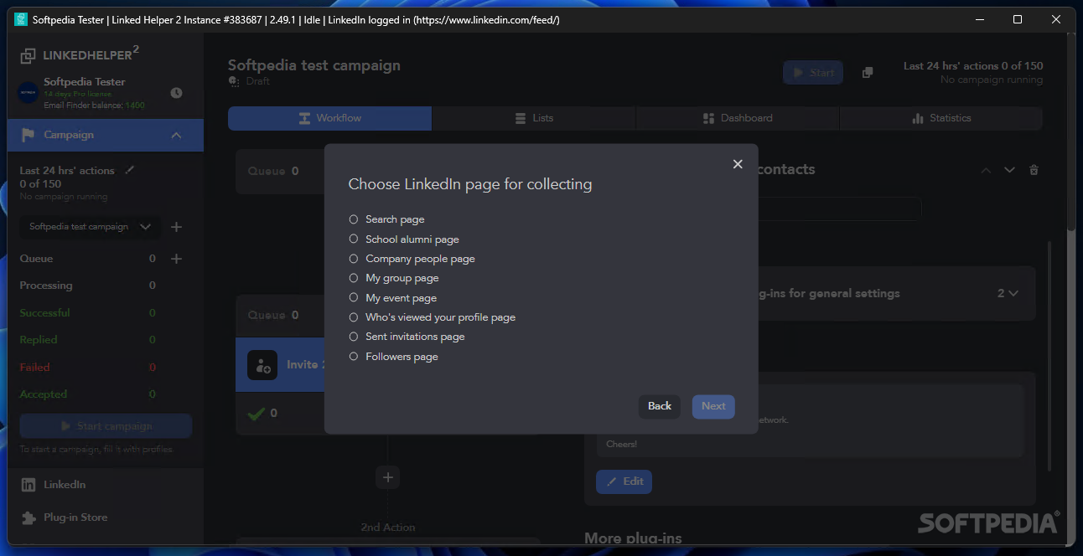Click the Campaign flag icon
The image size is (1083, 556).
tap(28, 135)
